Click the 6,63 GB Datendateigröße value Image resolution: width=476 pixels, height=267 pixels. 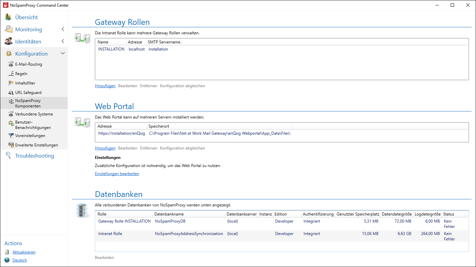[x=404, y=234]
